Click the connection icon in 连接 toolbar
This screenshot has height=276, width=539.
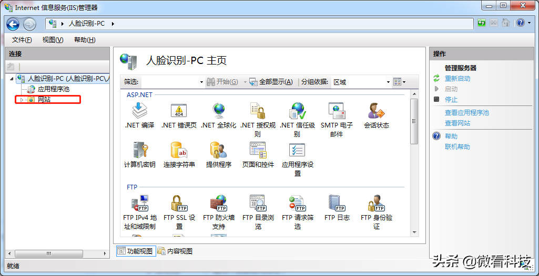coord(11,67)
